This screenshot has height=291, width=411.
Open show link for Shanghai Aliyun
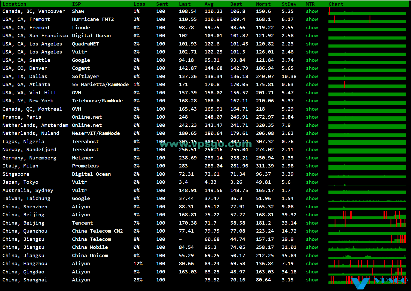tap(312, 280)
